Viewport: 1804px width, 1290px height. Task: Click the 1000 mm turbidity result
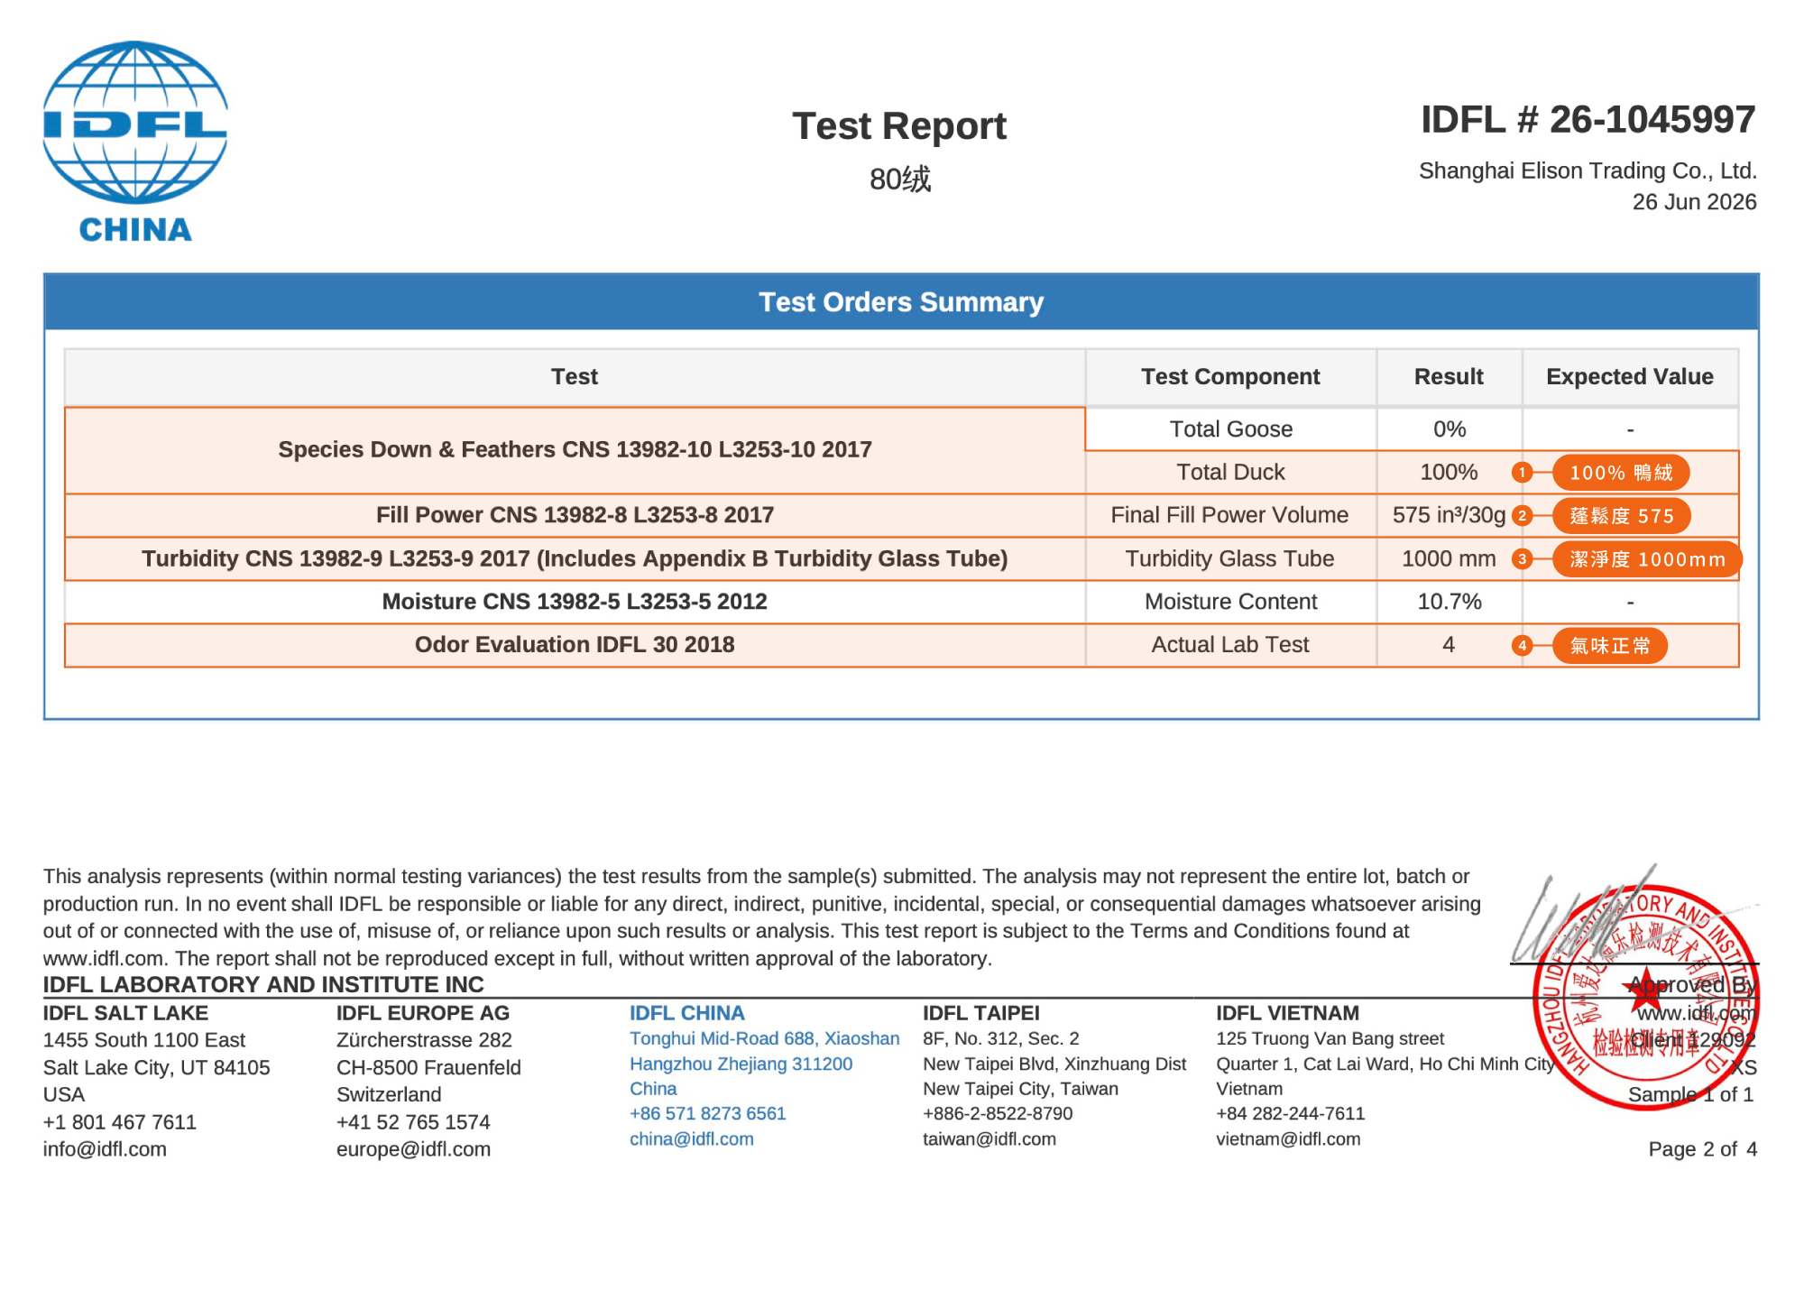[1449, 558]
